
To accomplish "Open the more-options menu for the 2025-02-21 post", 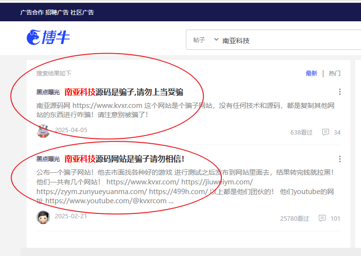I will [x=340, y=159].
